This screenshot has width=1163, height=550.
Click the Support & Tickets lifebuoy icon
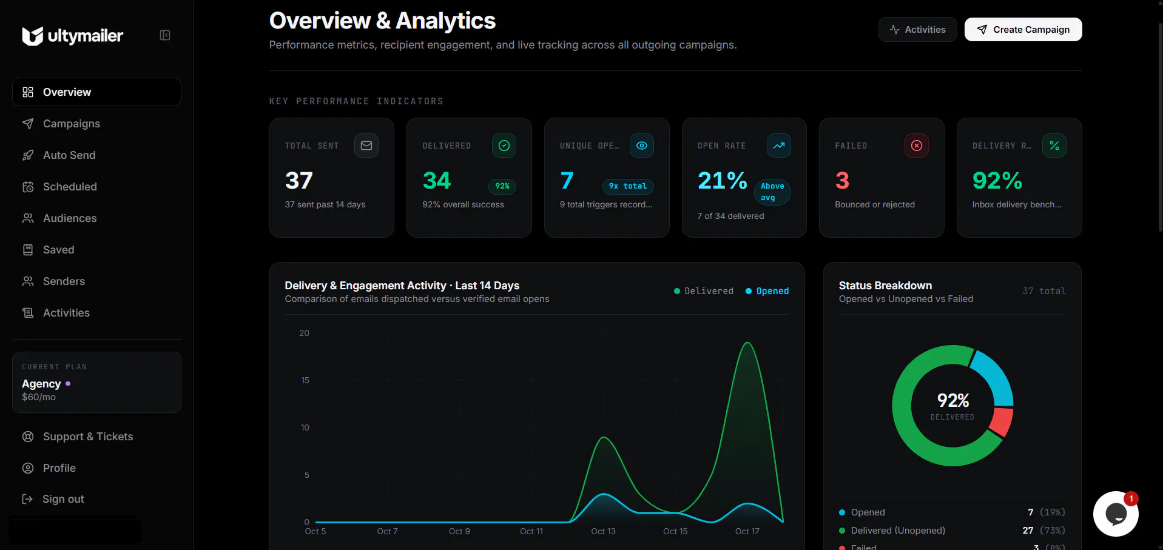(x=28, y=437)
